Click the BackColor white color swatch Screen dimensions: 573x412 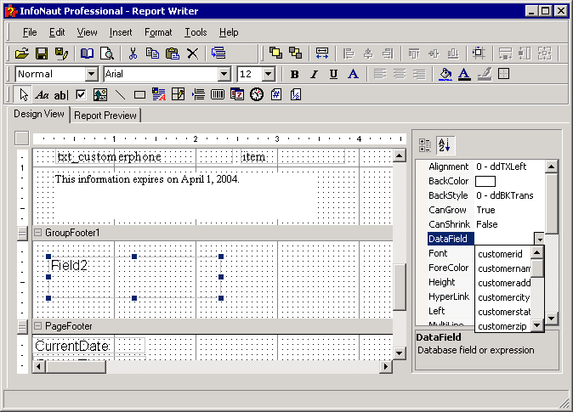(x=485, y=181)
